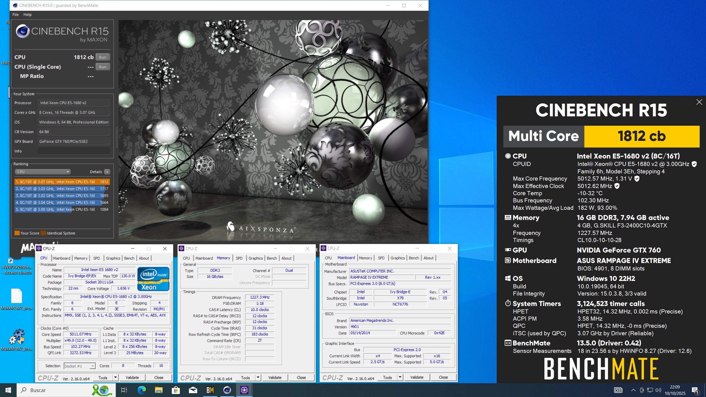The width and height of the screenshot is (706, 397).
Task: Click Validate in the first CPU-Z window
Action: (x=132, y=377)
